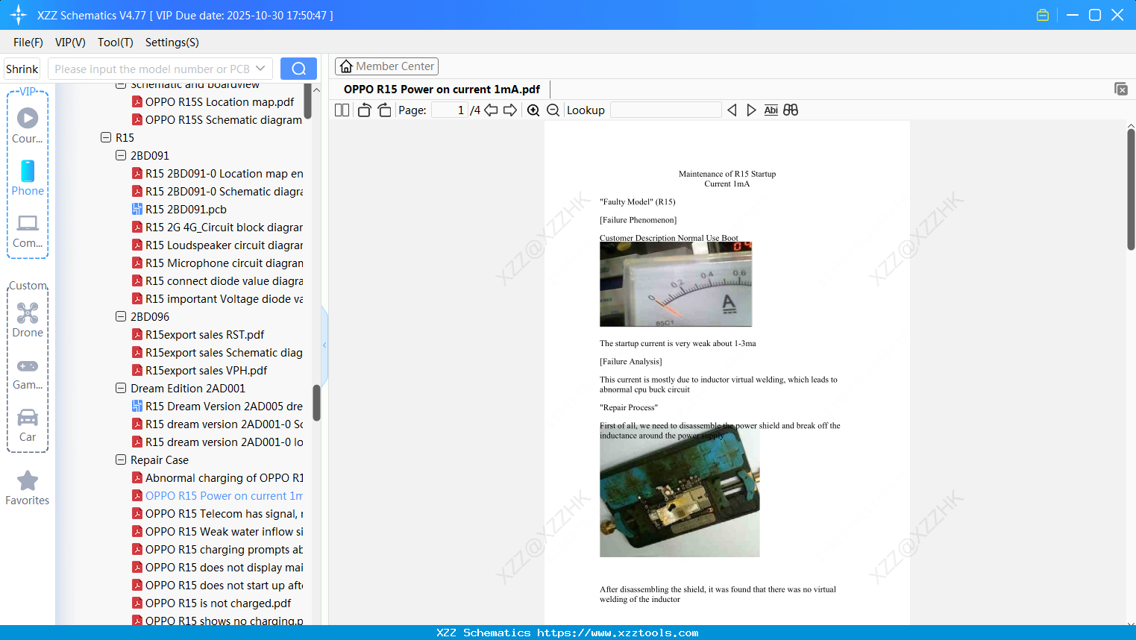Rotate the page counterclockwise
1136x640 pixels.
click(x=364, y=110)
